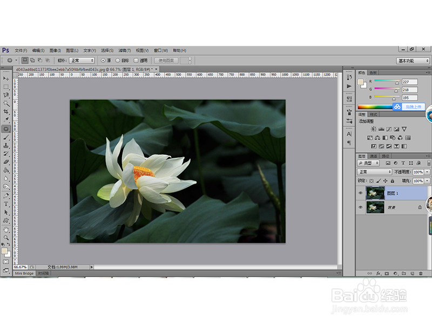Select the Dodge tool
This screenshot has width=432, height=324.
pos(6,187)
